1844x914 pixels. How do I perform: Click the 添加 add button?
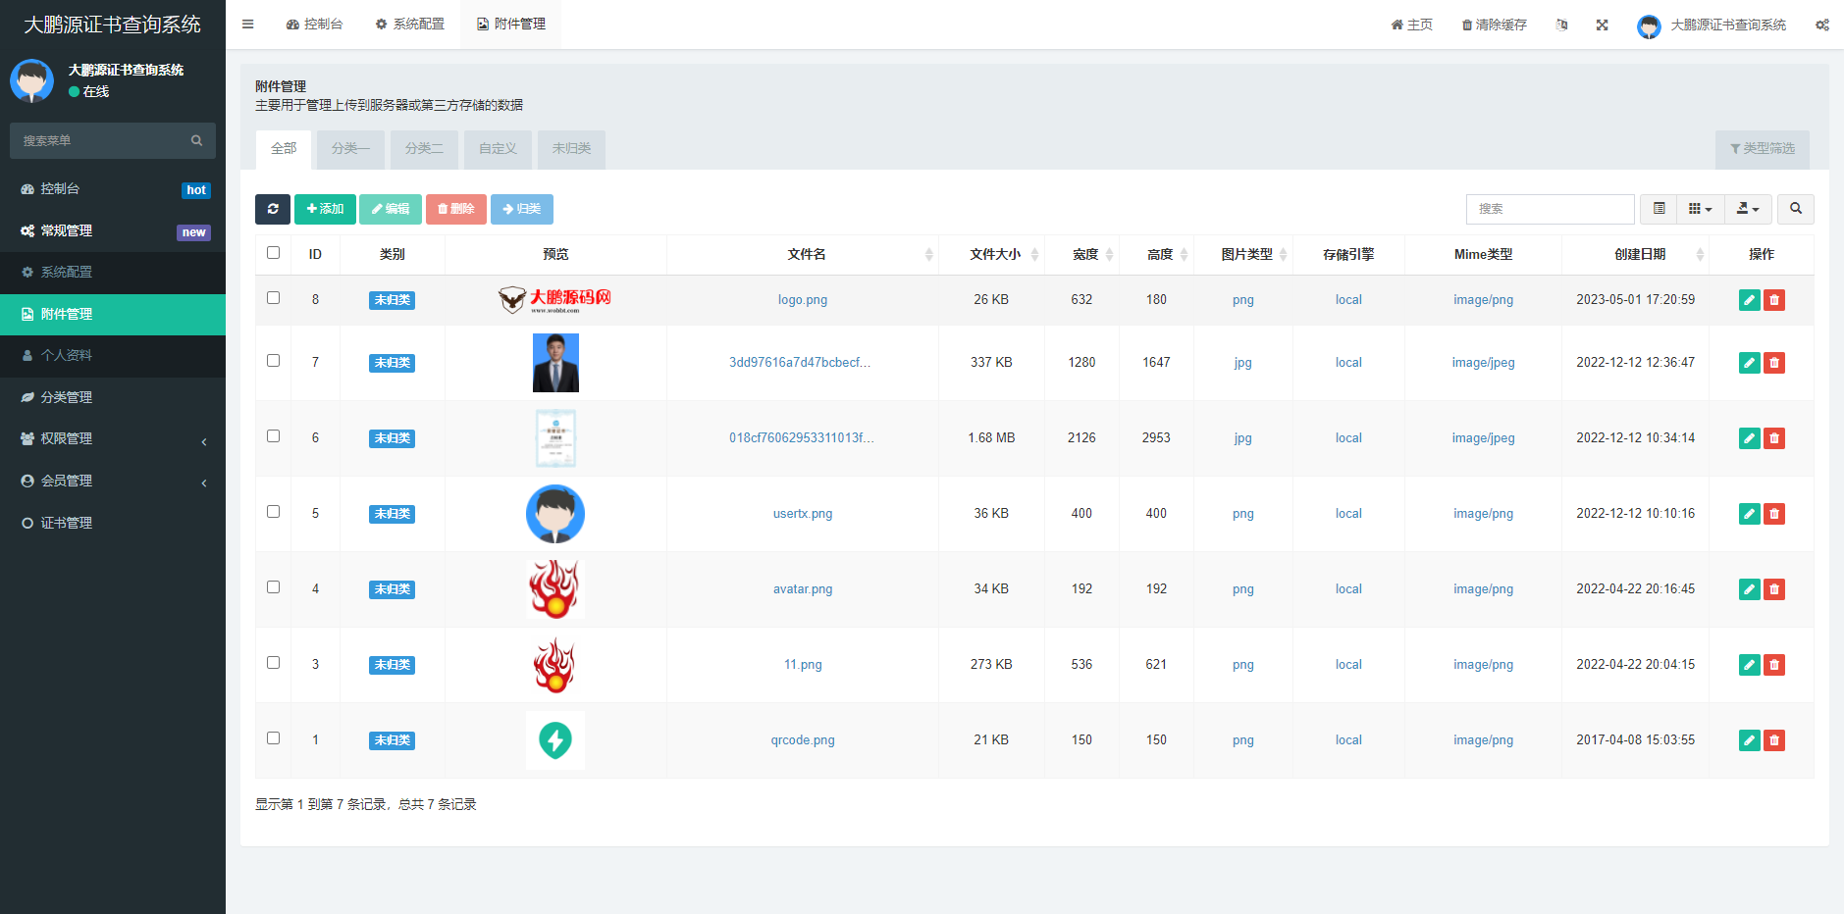pos(325,209)
